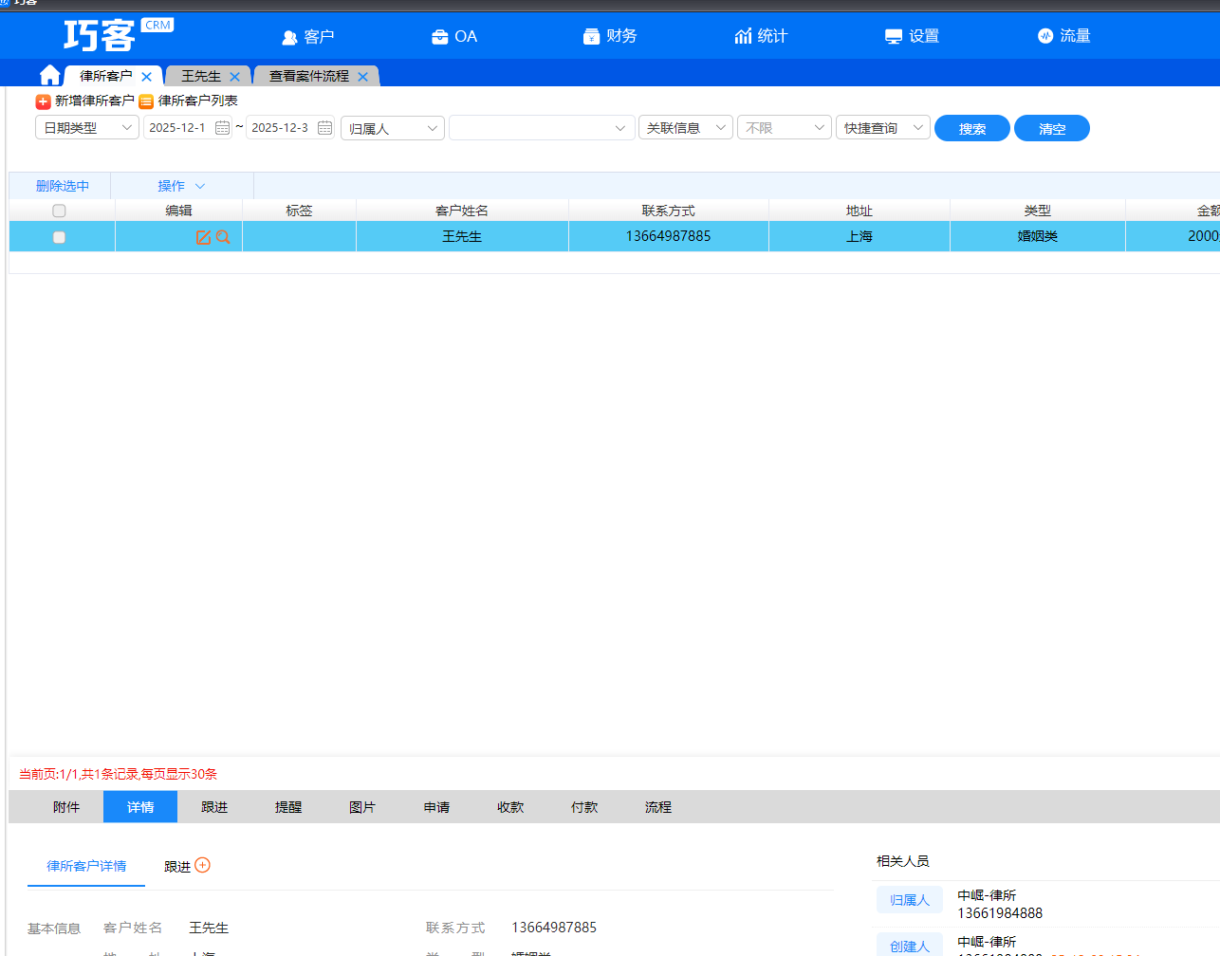Click the orange edit icon in 王先生 row
The image size is (1220, 956).
(203, 237)
